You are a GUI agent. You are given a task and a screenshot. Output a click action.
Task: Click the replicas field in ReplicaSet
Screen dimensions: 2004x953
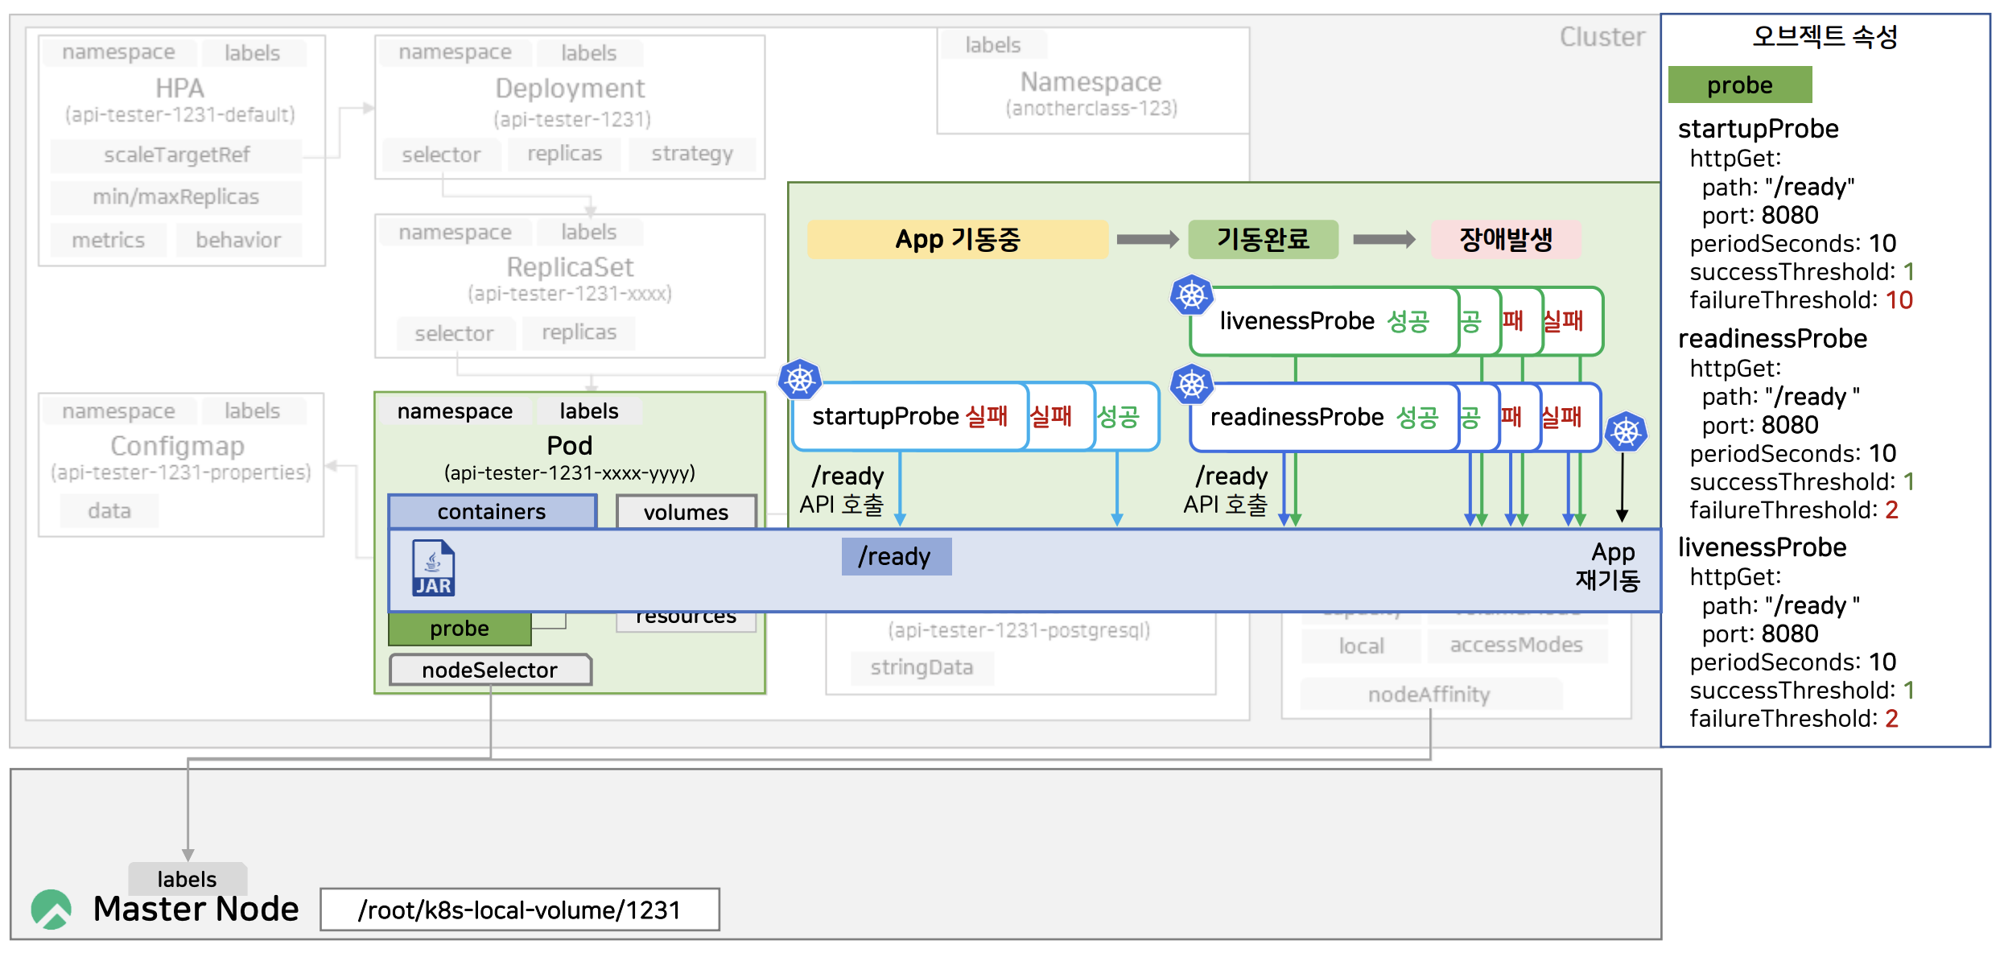click(579, 332)
